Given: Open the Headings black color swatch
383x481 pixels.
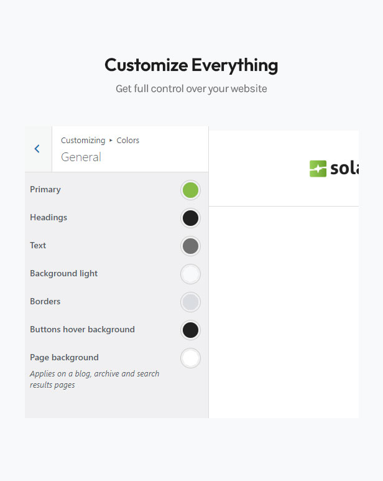Looking at the screenshot, I should click(x=190, y=218).
